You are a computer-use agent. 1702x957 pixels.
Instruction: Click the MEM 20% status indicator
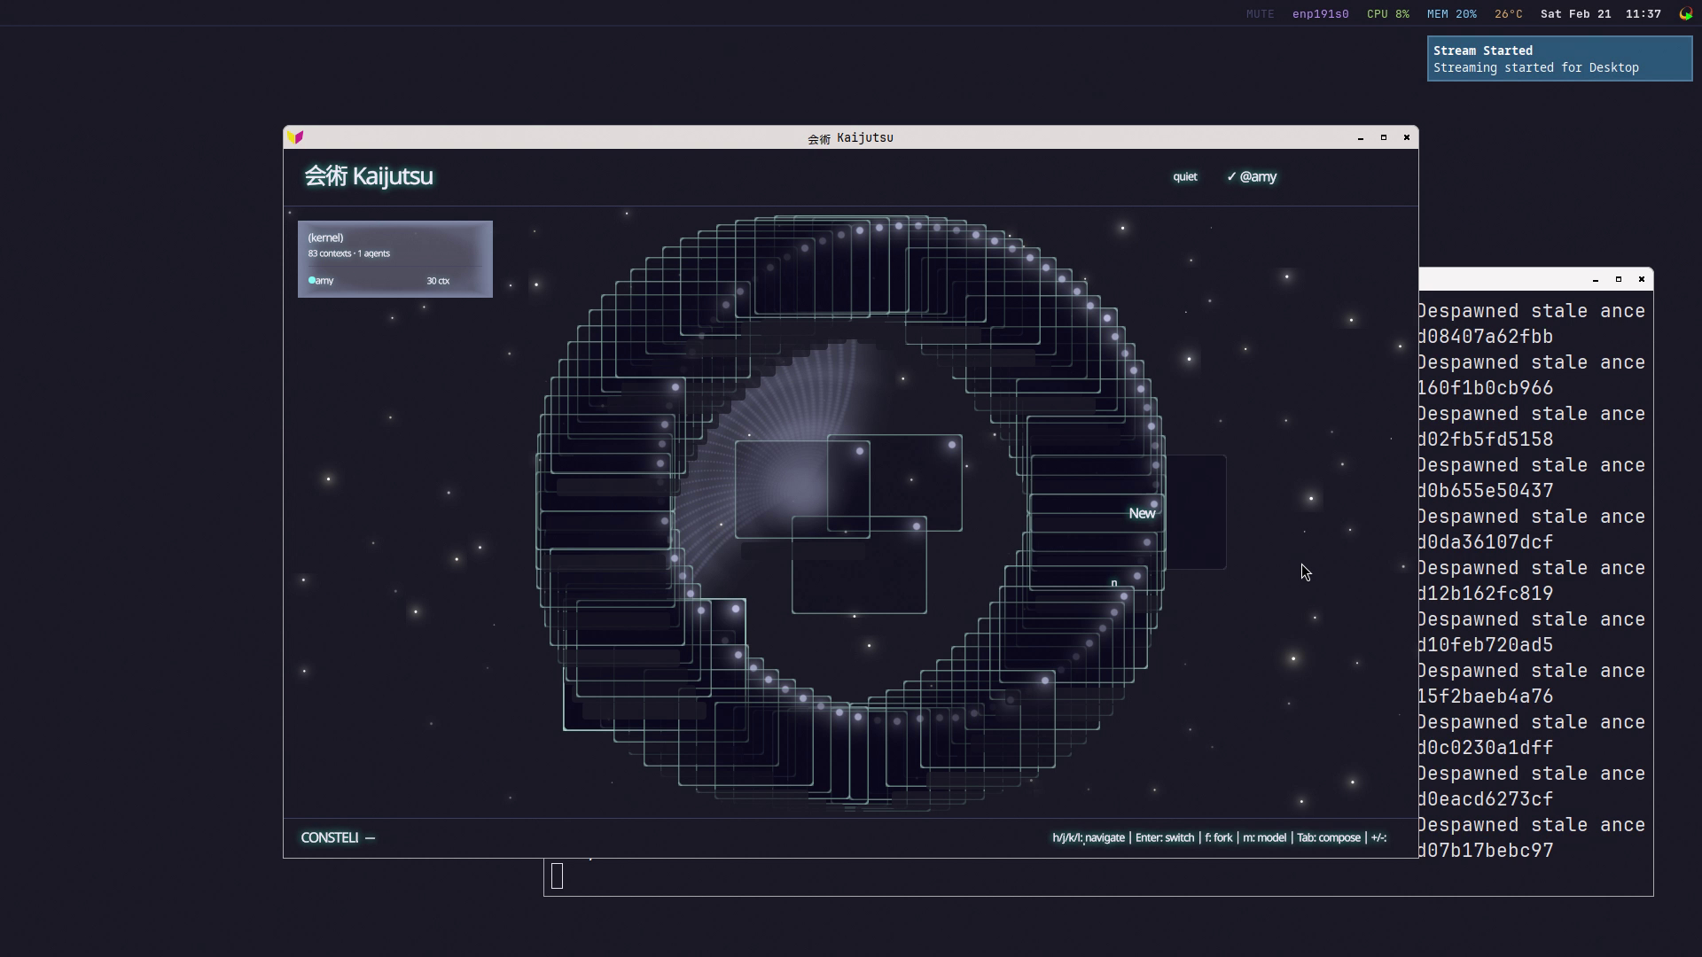tap(1451, 14)
